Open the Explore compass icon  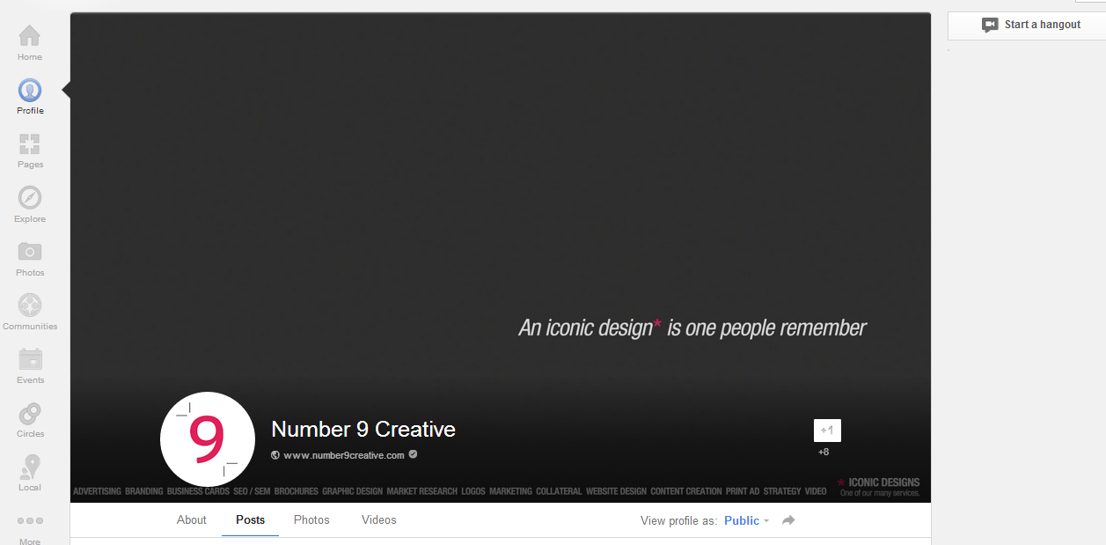[30, 197]
